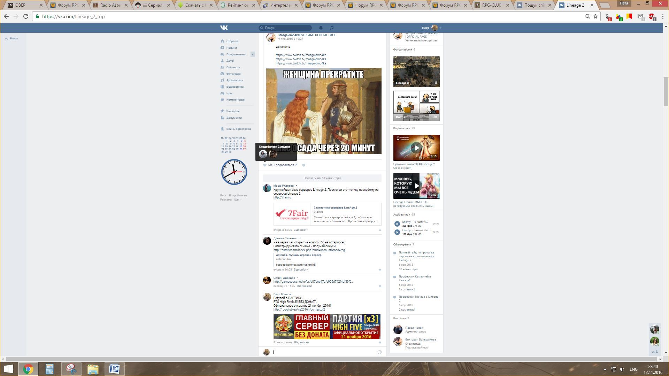Open Повідомлення in left menu
The height and width of the screenshot is (376, 669).
[236, 54]
